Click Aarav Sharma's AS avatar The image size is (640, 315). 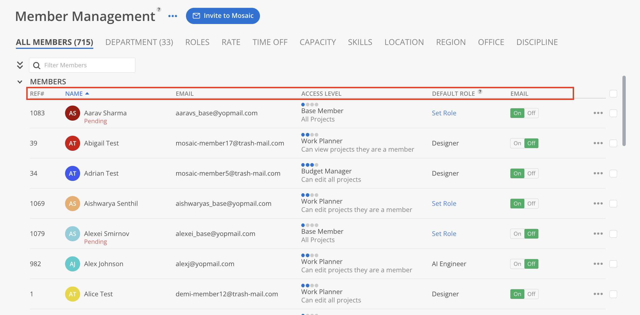coord(73,113)
